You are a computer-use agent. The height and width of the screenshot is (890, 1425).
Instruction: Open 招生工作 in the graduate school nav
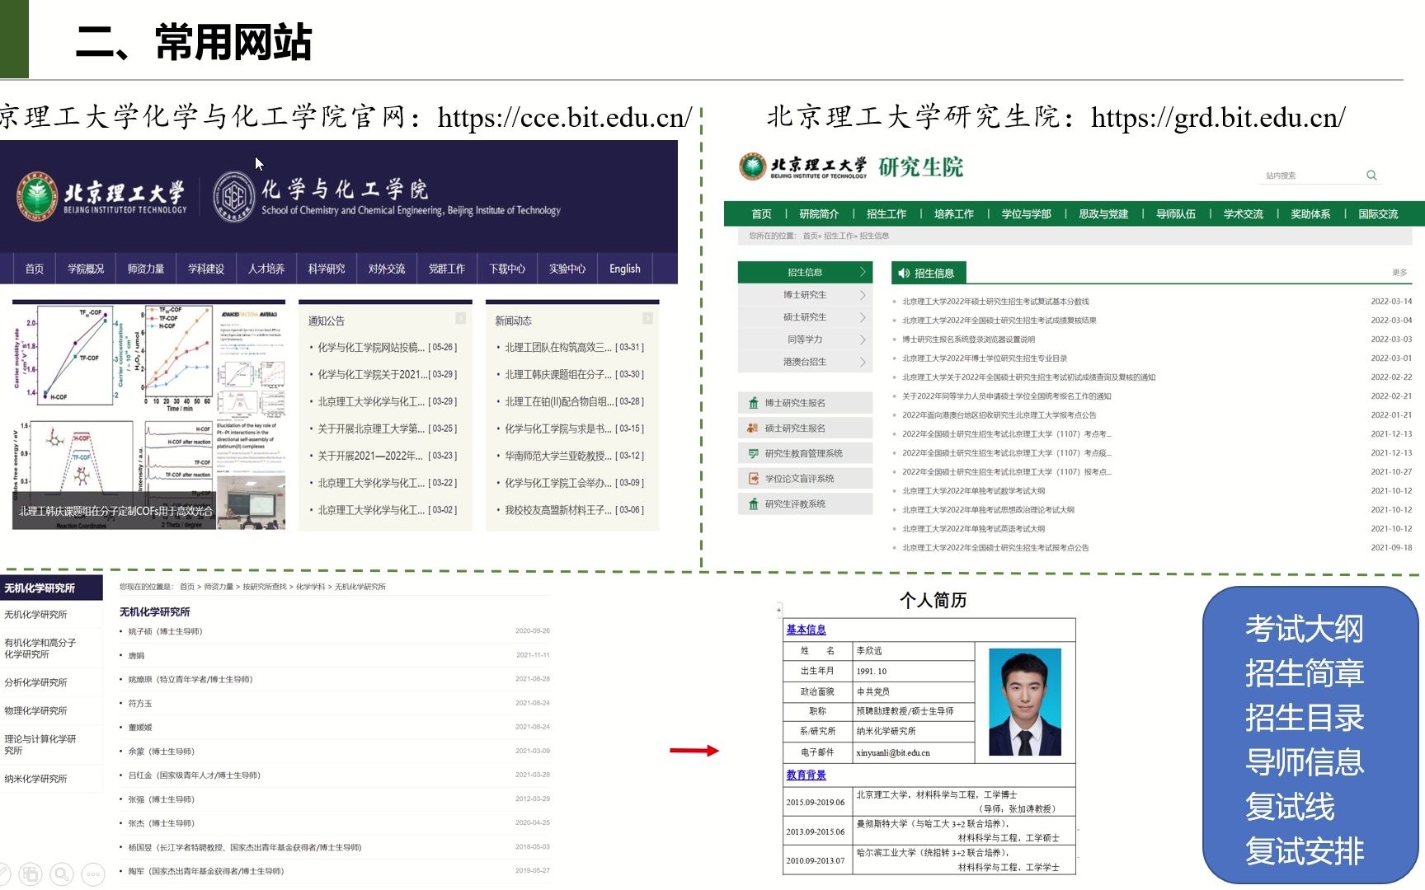click(x=887, y=213)
